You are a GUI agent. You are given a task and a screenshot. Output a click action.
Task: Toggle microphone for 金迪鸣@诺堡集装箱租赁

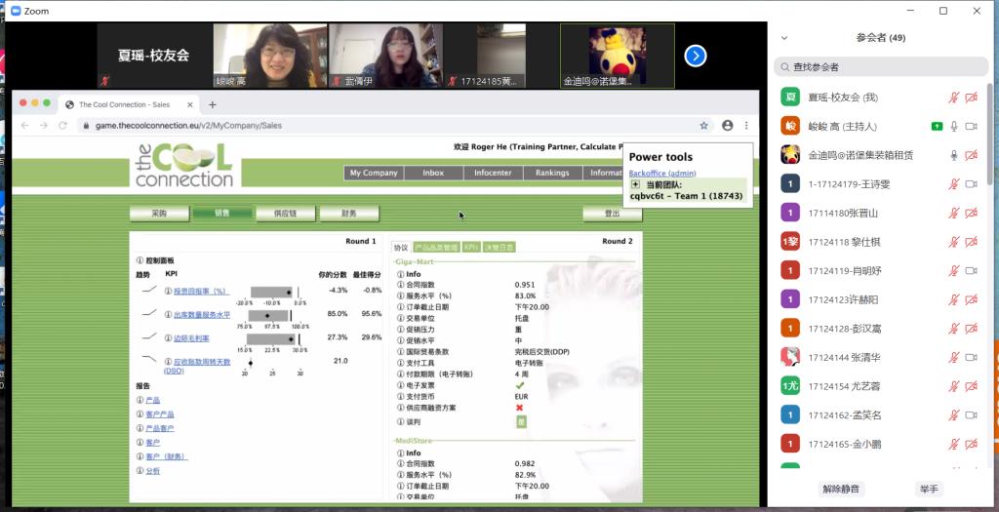[954, 155]
